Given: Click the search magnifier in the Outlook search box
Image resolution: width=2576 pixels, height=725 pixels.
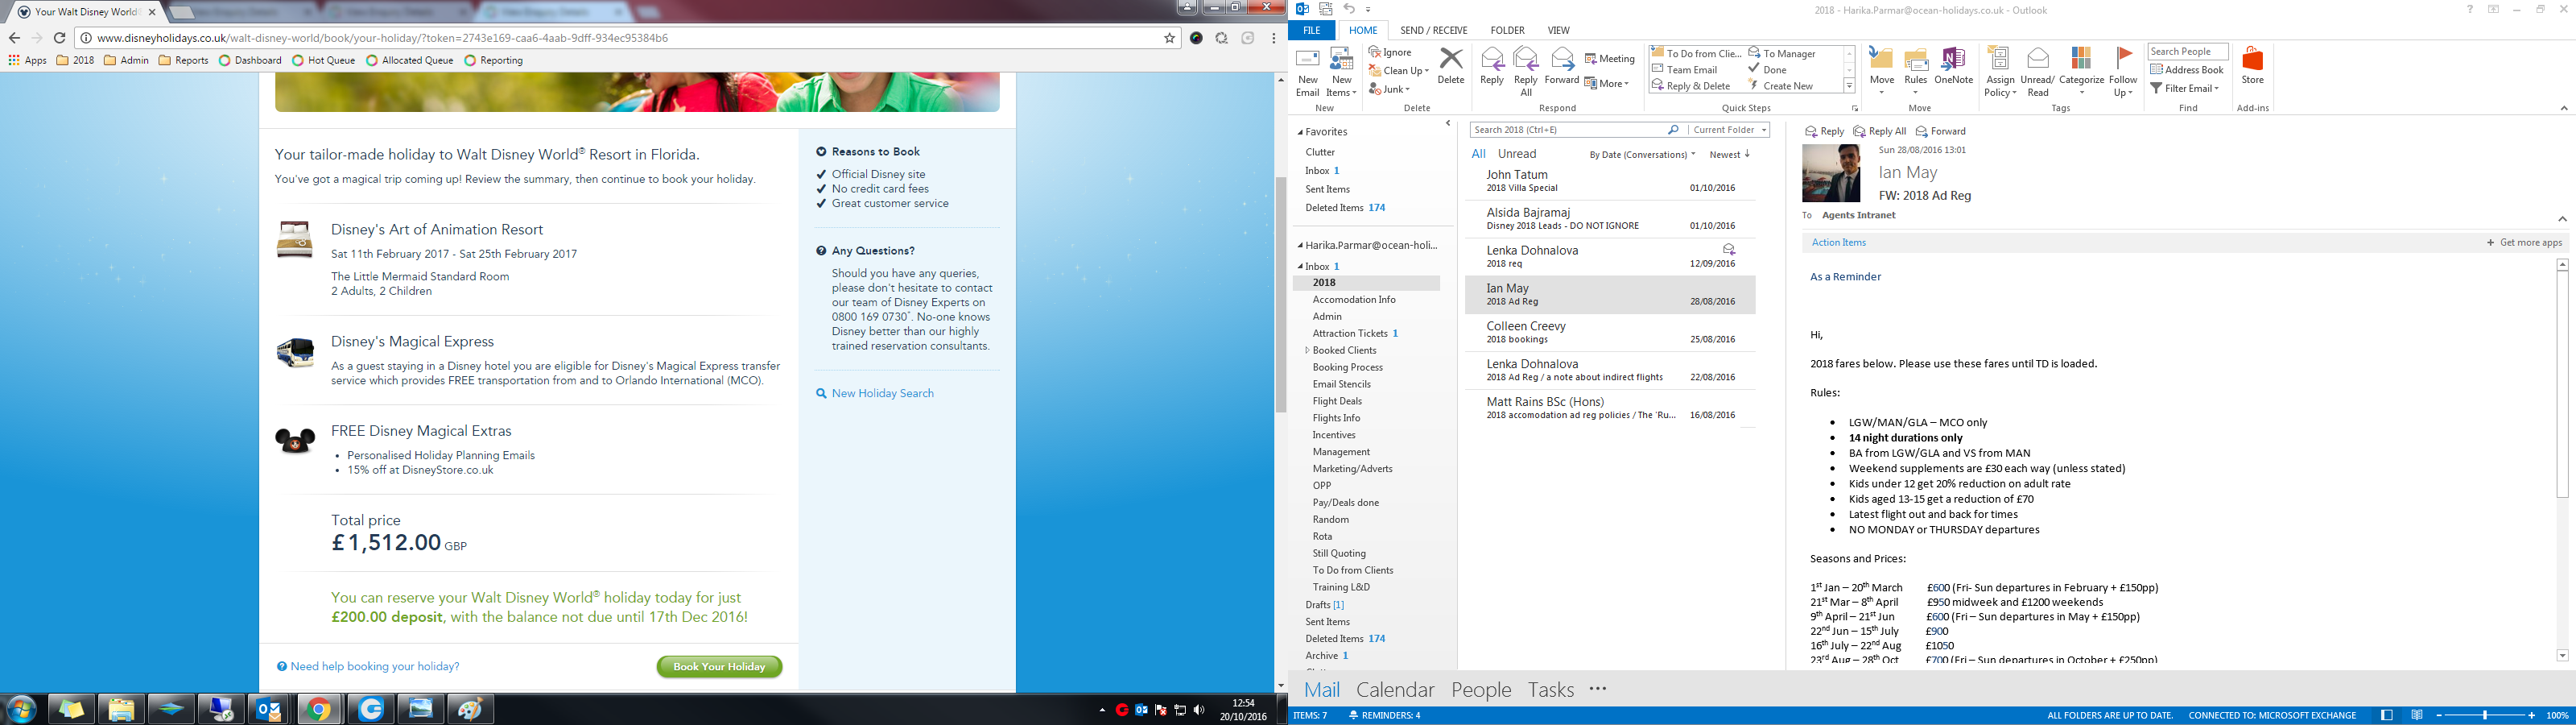Looking at the screenshot, I should 1673,130.
